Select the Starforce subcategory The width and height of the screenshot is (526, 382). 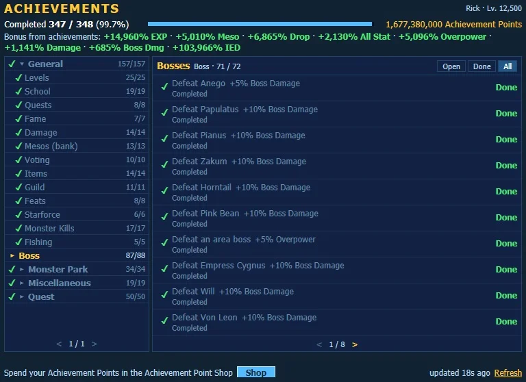77,215
